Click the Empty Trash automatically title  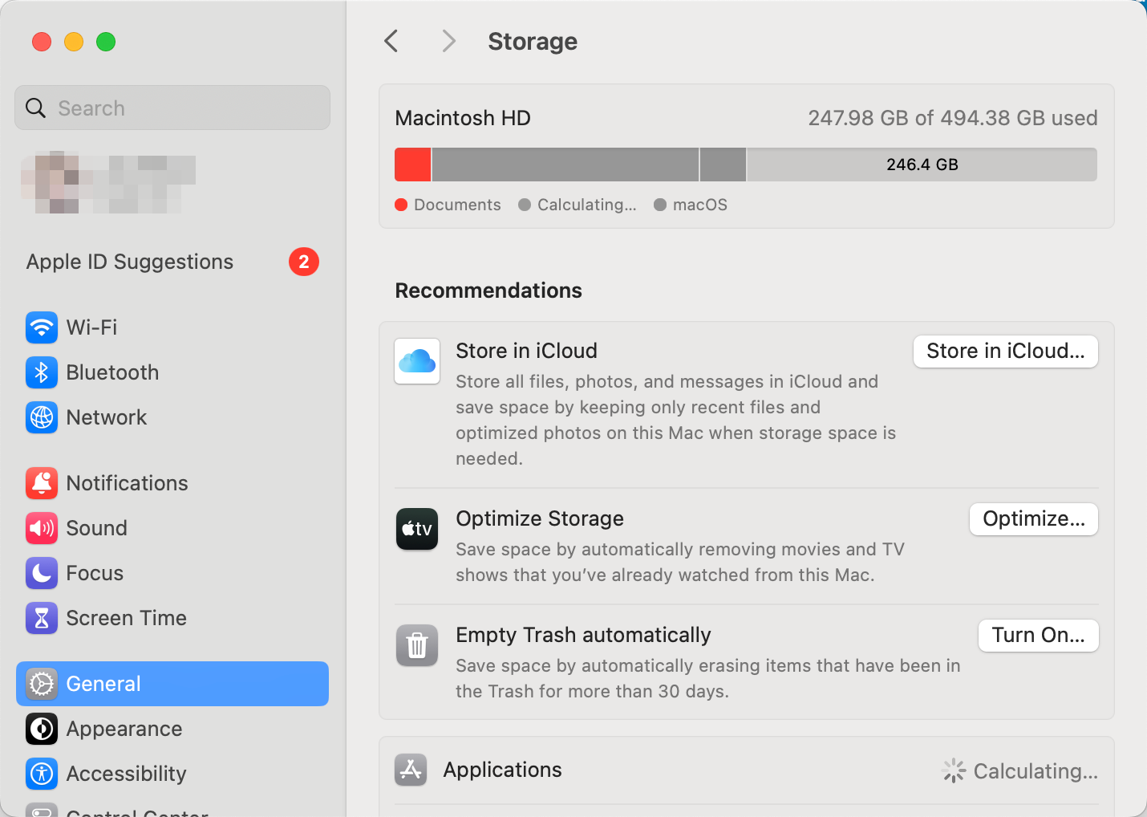click(x=583, y=635)
